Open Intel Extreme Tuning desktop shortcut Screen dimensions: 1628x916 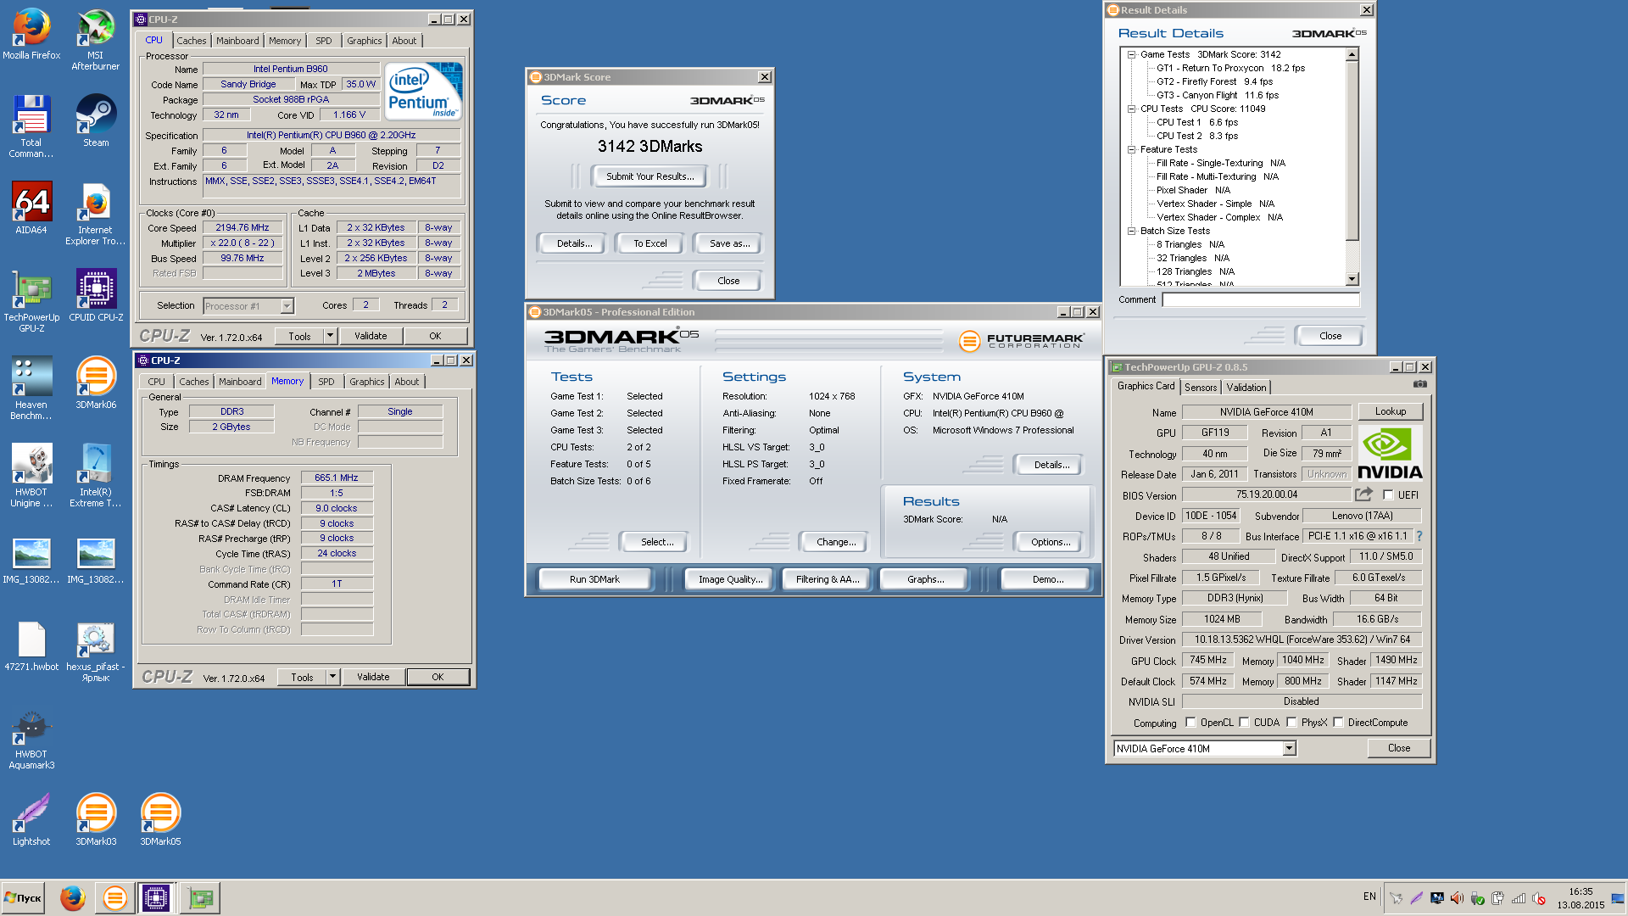(96, 476)
